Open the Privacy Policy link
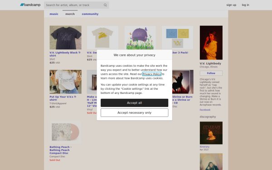 152,74
